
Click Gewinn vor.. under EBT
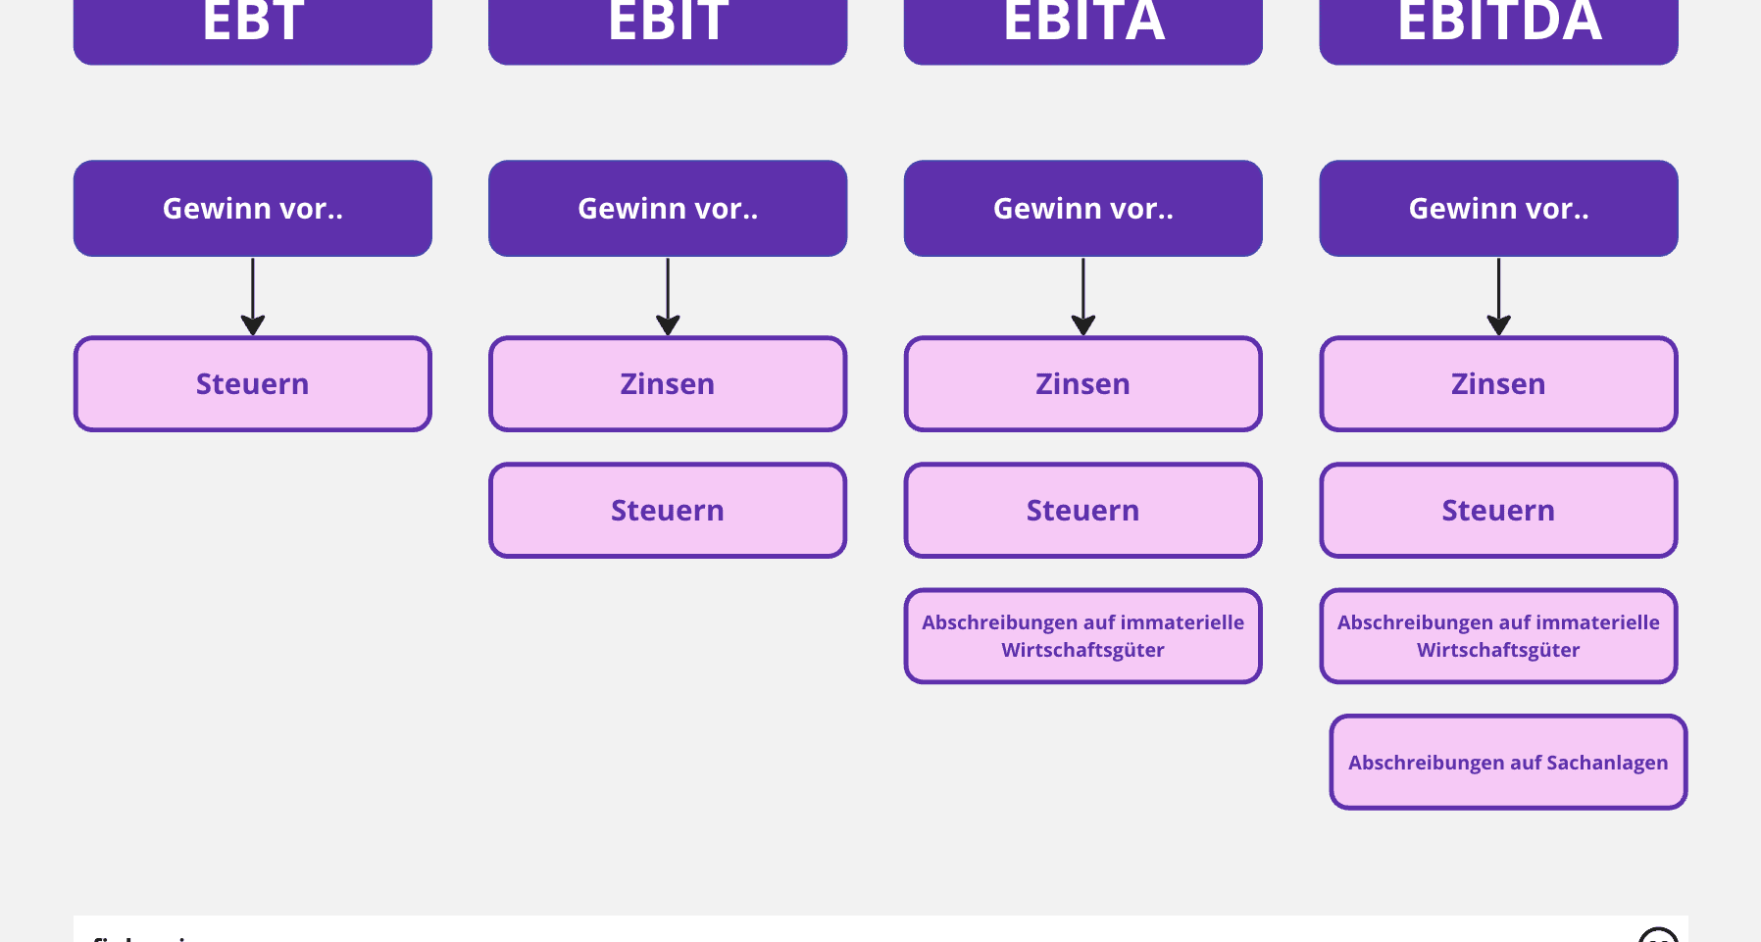[x=253, y=209]
